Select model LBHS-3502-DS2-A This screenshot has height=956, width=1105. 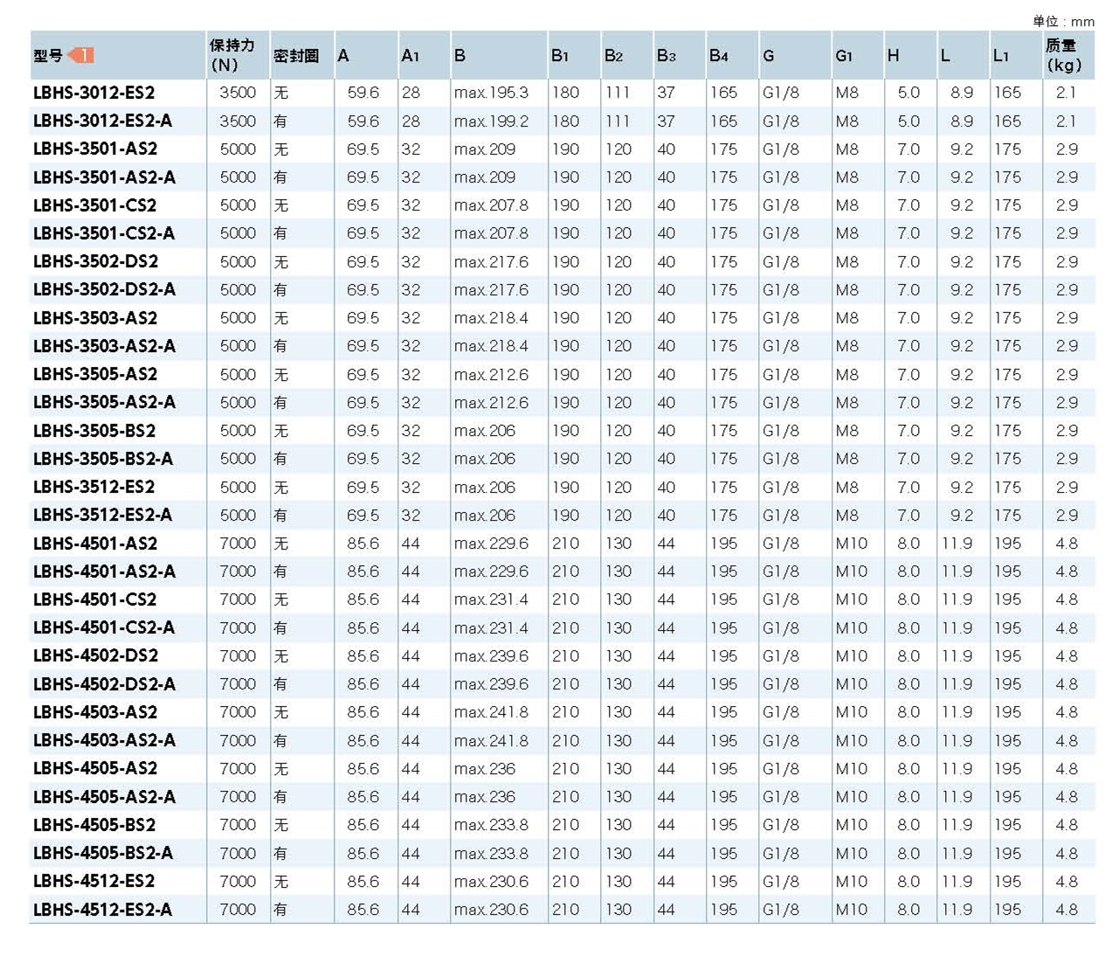coord(105,289)
